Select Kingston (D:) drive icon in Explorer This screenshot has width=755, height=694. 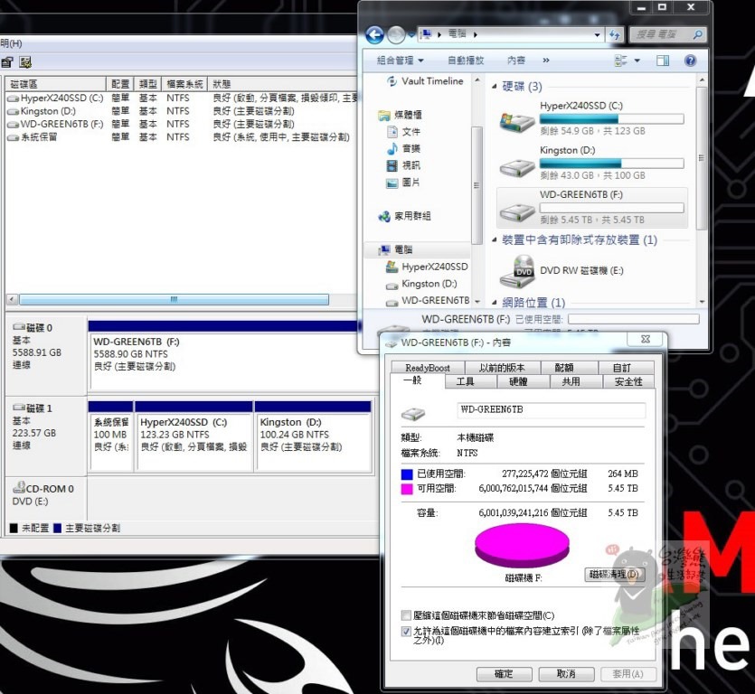(517, 168)
